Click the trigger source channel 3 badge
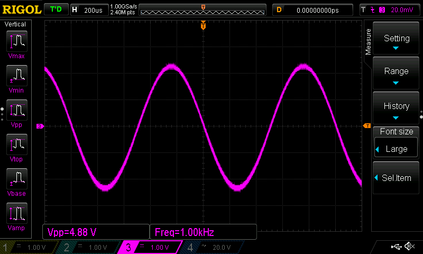The height and width of the screenshot is (254, 423). pos(382,10)
